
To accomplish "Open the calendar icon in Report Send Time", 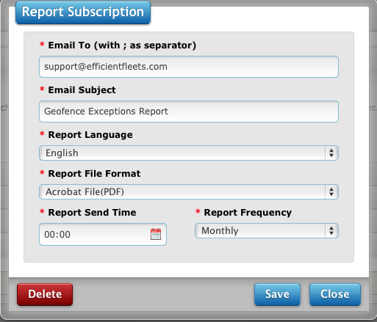I will (x=156, y=234).
